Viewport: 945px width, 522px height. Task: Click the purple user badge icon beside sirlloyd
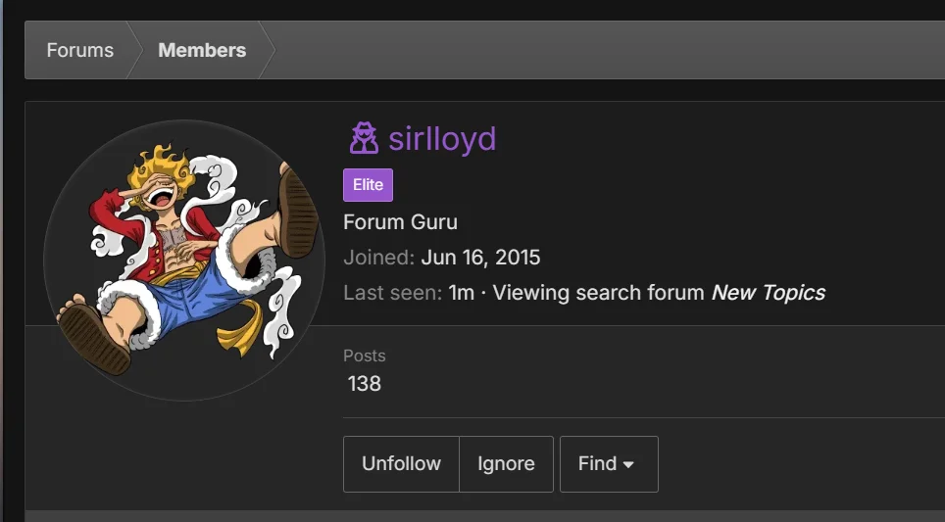click(364, 138)
